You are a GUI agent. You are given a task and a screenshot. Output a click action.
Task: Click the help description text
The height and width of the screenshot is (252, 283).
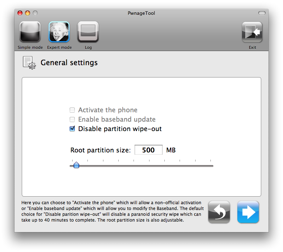[x=112, y=211]
